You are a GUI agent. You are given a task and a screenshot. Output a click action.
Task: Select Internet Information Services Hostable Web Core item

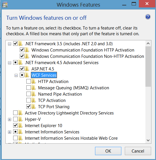click(71, 138)
